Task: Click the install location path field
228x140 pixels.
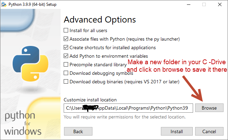Action: pos(128,108)
